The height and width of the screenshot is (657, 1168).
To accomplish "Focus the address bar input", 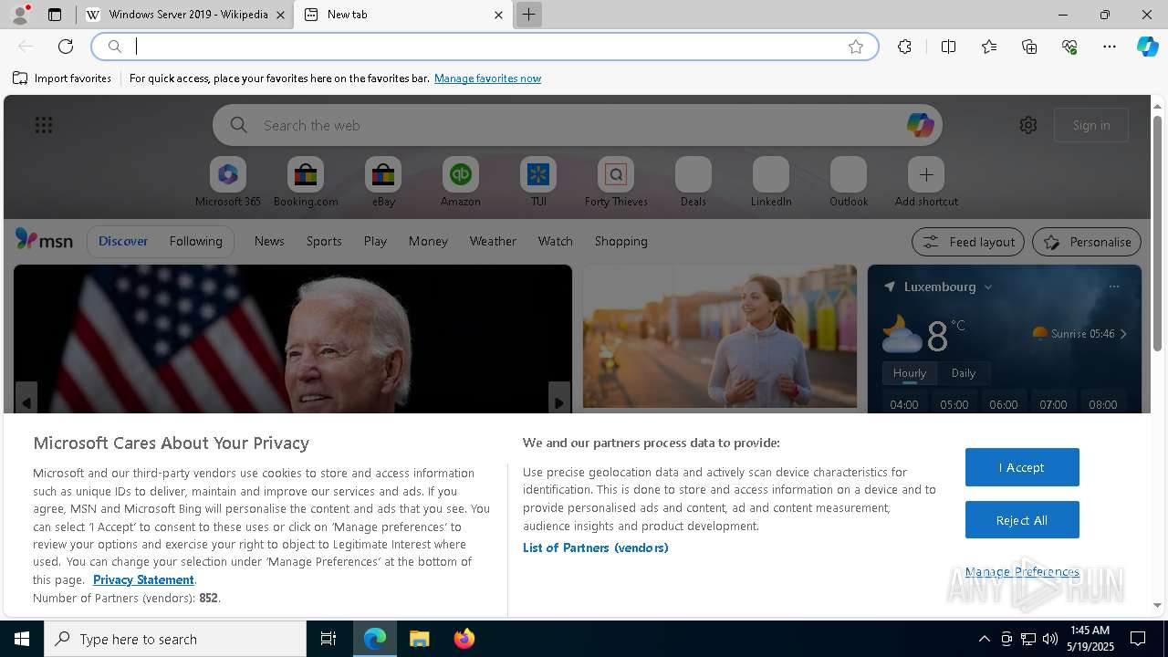I will click(x=484, y=47).
